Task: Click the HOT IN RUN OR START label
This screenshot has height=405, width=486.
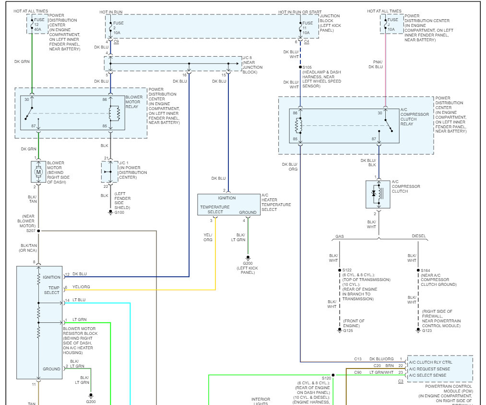Action: (300, 12)
